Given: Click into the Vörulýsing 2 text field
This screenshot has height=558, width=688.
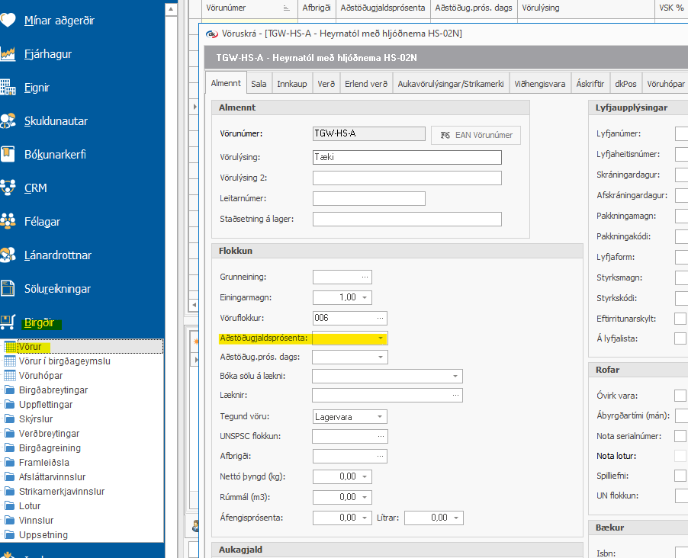Looking at the screenshot, I should pyautogui.click(x=407, y=178).
